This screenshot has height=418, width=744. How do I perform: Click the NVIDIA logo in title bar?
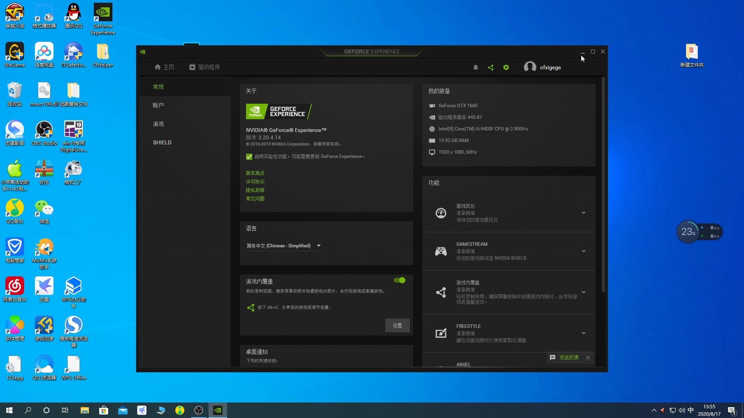[x=143, y=51]
